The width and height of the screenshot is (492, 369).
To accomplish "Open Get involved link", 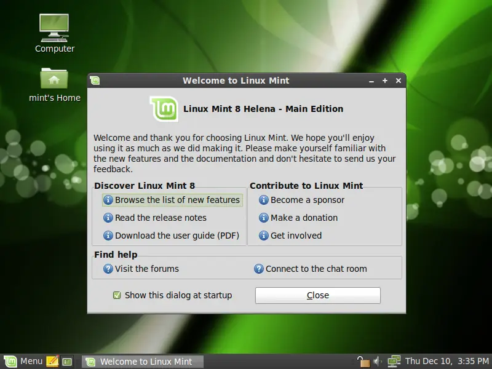I will (x=290, y=236).
